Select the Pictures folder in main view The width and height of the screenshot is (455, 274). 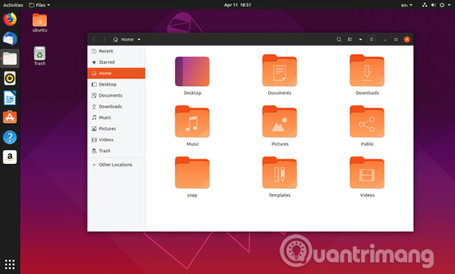tap(279, 126)
